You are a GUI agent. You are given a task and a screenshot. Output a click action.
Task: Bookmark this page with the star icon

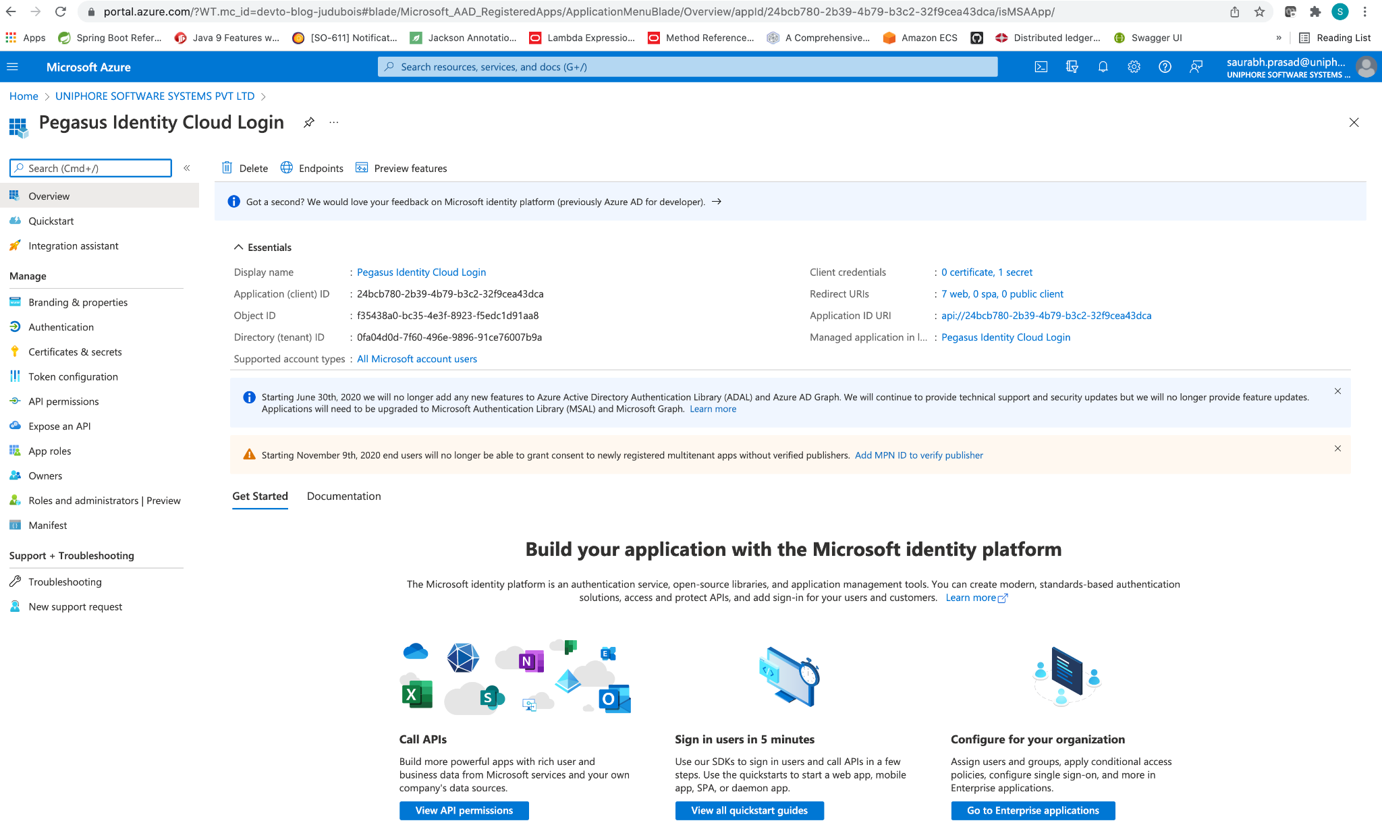[x=1259, y=11]
